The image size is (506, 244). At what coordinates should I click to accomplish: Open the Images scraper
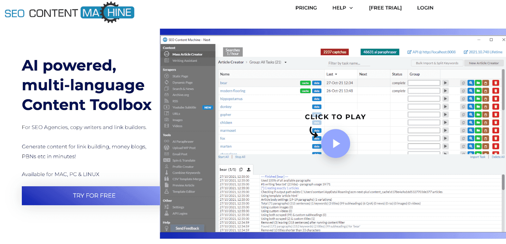click(x=177, y=120)
